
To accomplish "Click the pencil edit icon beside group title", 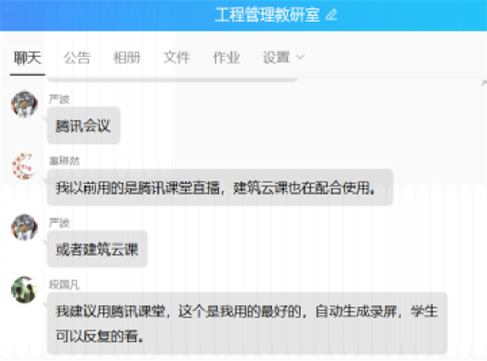I will click(x=331, y=15).
